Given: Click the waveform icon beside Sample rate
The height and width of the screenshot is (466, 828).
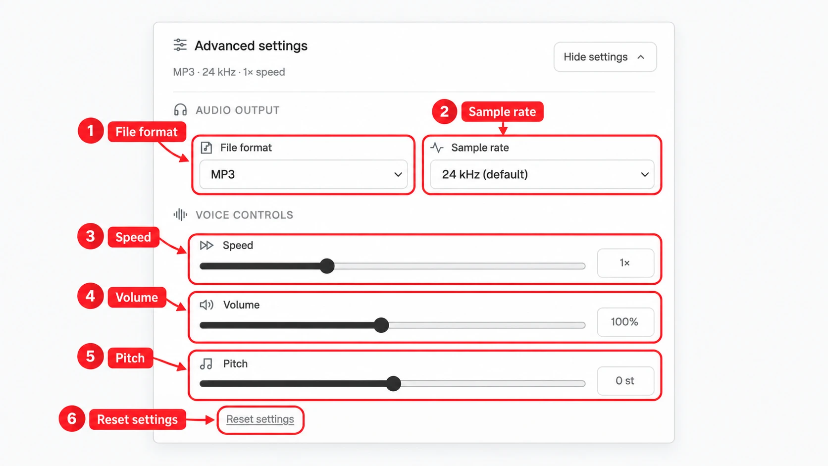Looking at the screenshot, I should tap(437, 148).
